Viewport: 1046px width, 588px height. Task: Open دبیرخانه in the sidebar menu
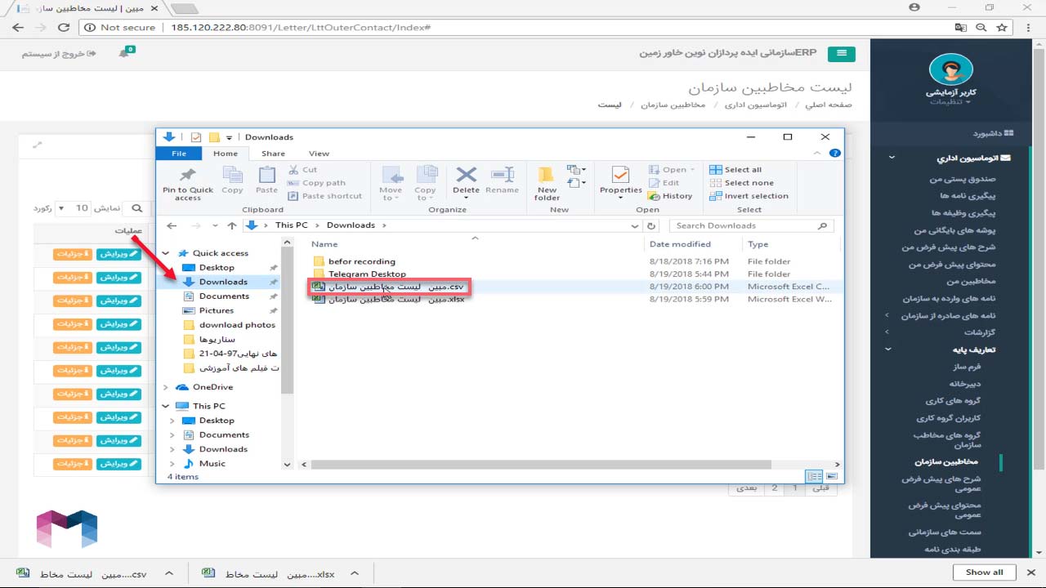click(x=965, y=384)
